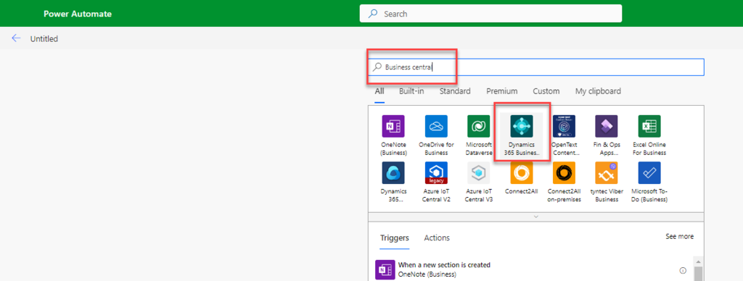Open the My clipboard tab

click(x=598, y=91)
